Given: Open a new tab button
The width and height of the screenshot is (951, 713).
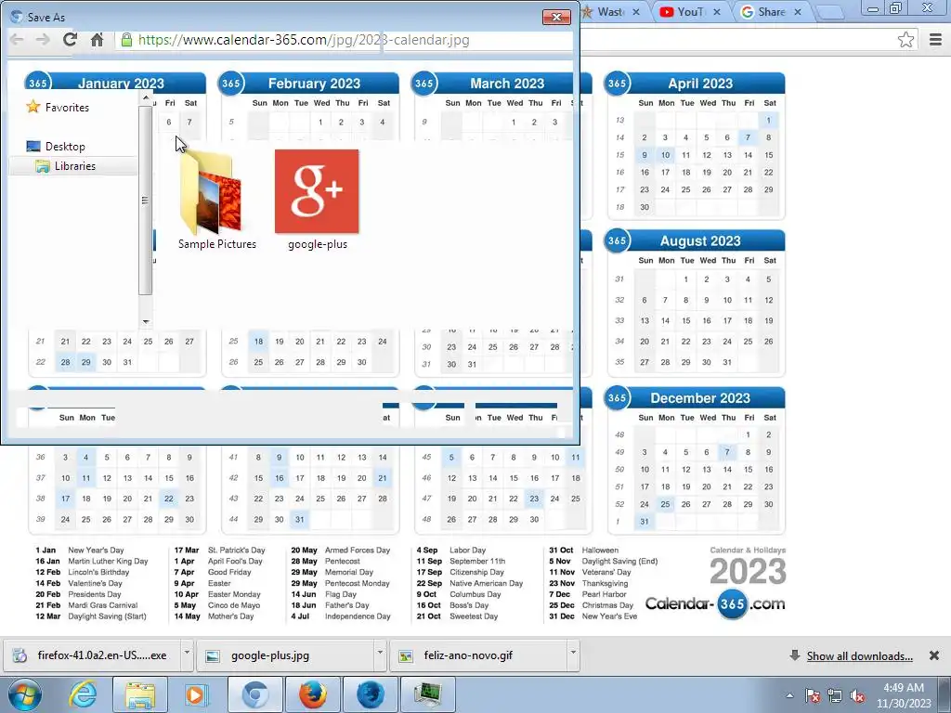Looking at the screenshot, I should pos(831,12).
